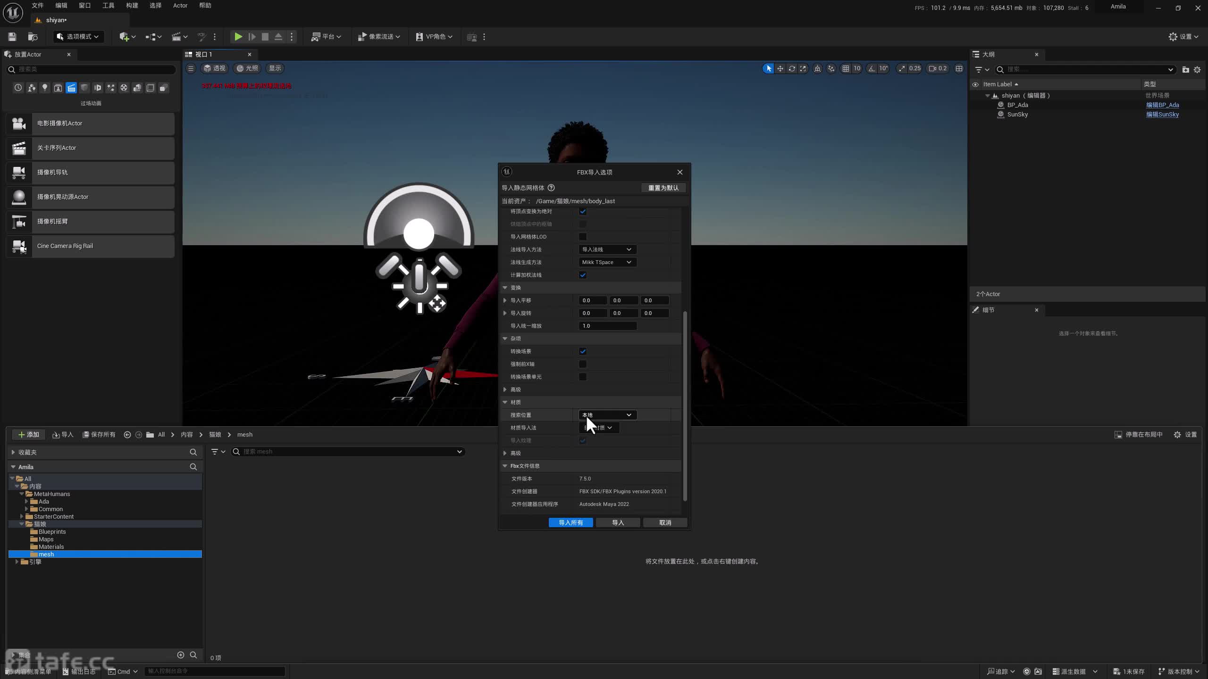Image resolution: width=1208 pixels, height=679 pixels.
Task: Uncheck the 将顶点变换为绝对 checkbox
Action: coord(583,211)
